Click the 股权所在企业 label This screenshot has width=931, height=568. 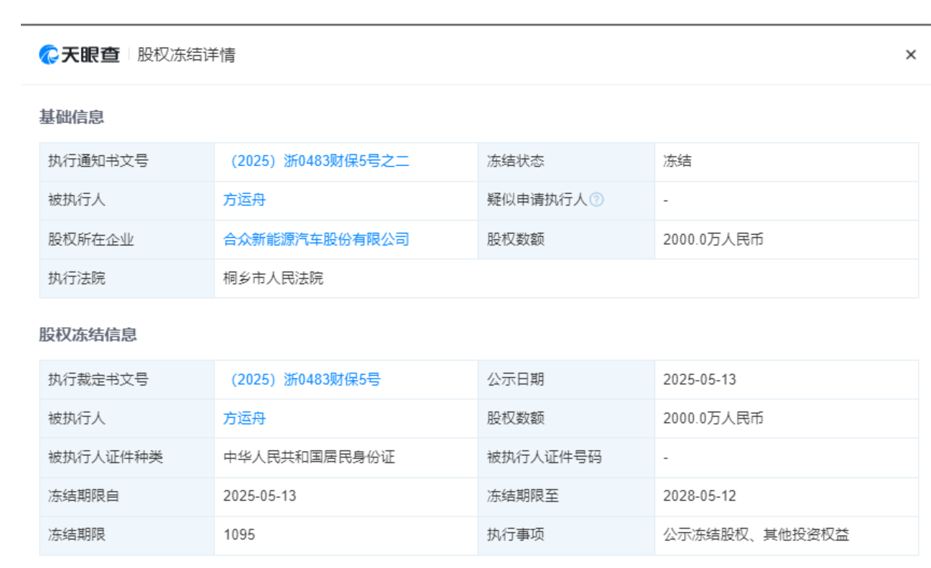pyautogui.click(x=91, y=239)
